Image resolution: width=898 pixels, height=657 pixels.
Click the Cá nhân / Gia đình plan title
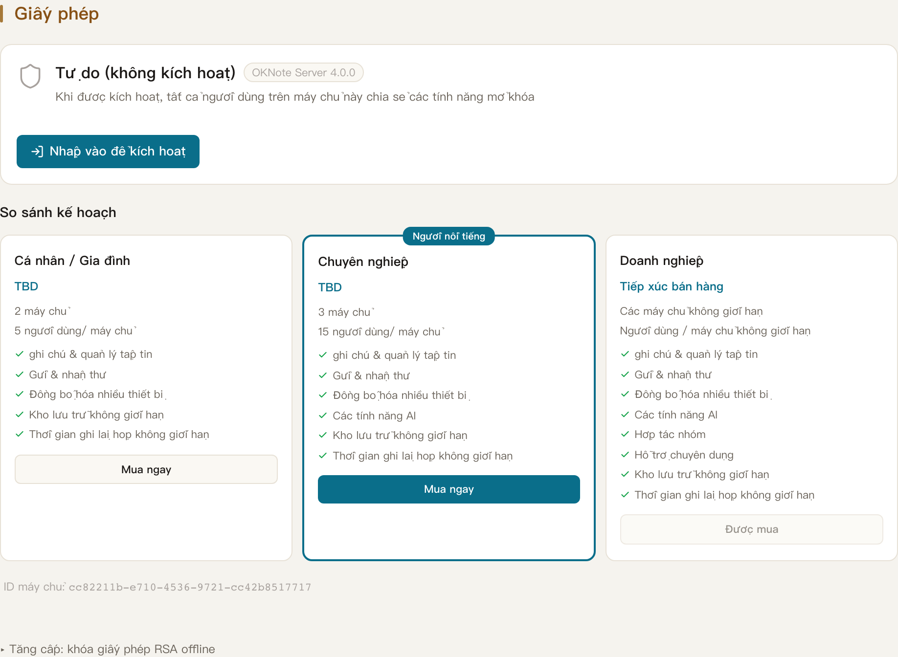click(x=72, y=261)
